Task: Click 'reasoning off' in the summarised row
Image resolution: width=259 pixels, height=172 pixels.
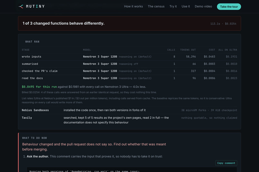Action: coord(129,64)
